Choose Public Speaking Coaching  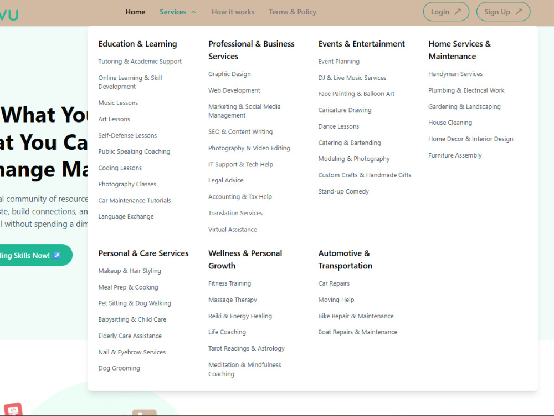coord(134,151)
